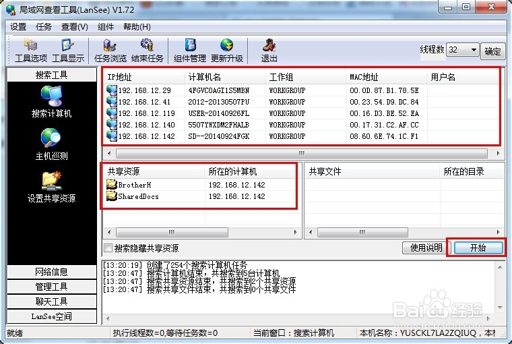Click status bar text 就绪
The image size is (512, 344).
[x=15, y=333]
